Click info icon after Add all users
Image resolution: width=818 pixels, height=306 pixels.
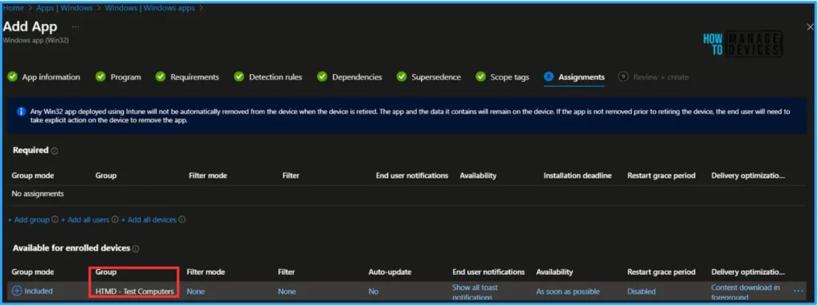115,220
